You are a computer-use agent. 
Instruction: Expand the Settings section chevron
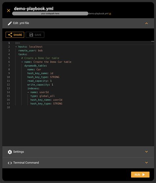pyautogui.click(x=146, y=152)
